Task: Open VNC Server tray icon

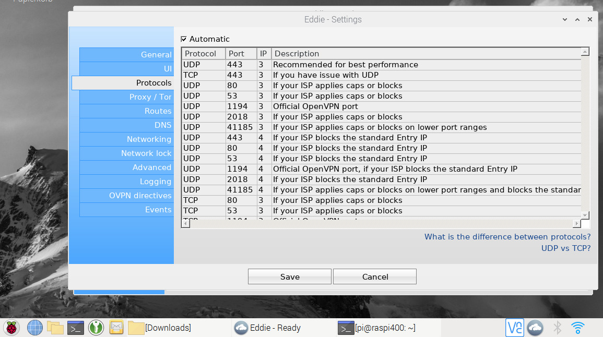Action: pos(515,328)
